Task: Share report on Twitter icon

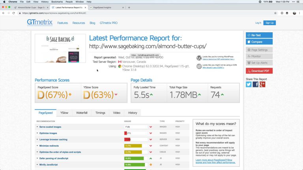Action: tap(249, 84)
